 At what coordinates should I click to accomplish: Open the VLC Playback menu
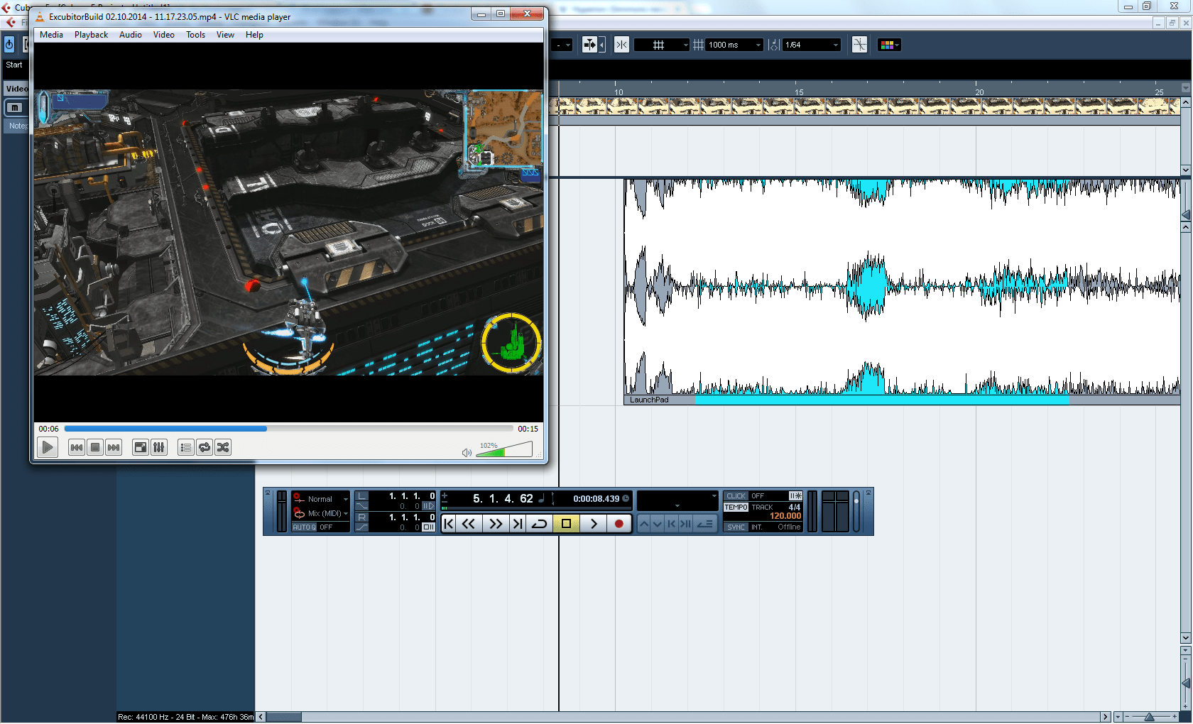pyautogui.click(x=92, y=35)
